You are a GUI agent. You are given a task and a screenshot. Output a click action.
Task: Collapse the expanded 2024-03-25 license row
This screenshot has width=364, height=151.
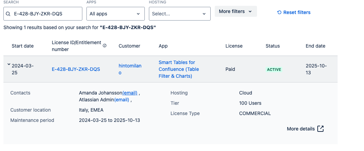click(x=9, y=64)
